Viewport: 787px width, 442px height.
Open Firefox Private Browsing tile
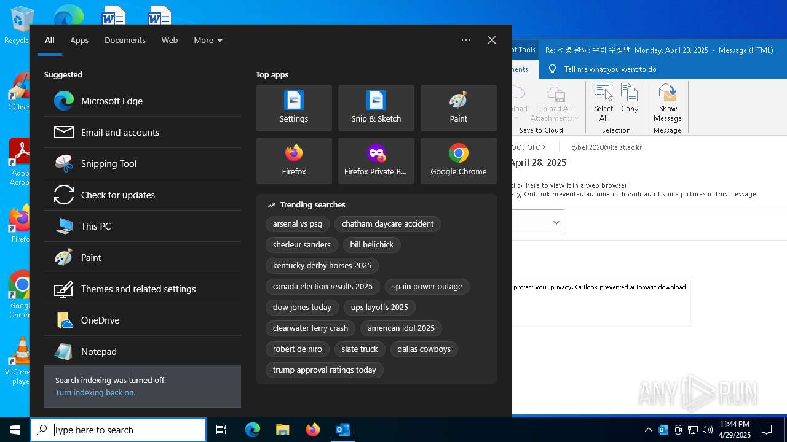[376, 161]
